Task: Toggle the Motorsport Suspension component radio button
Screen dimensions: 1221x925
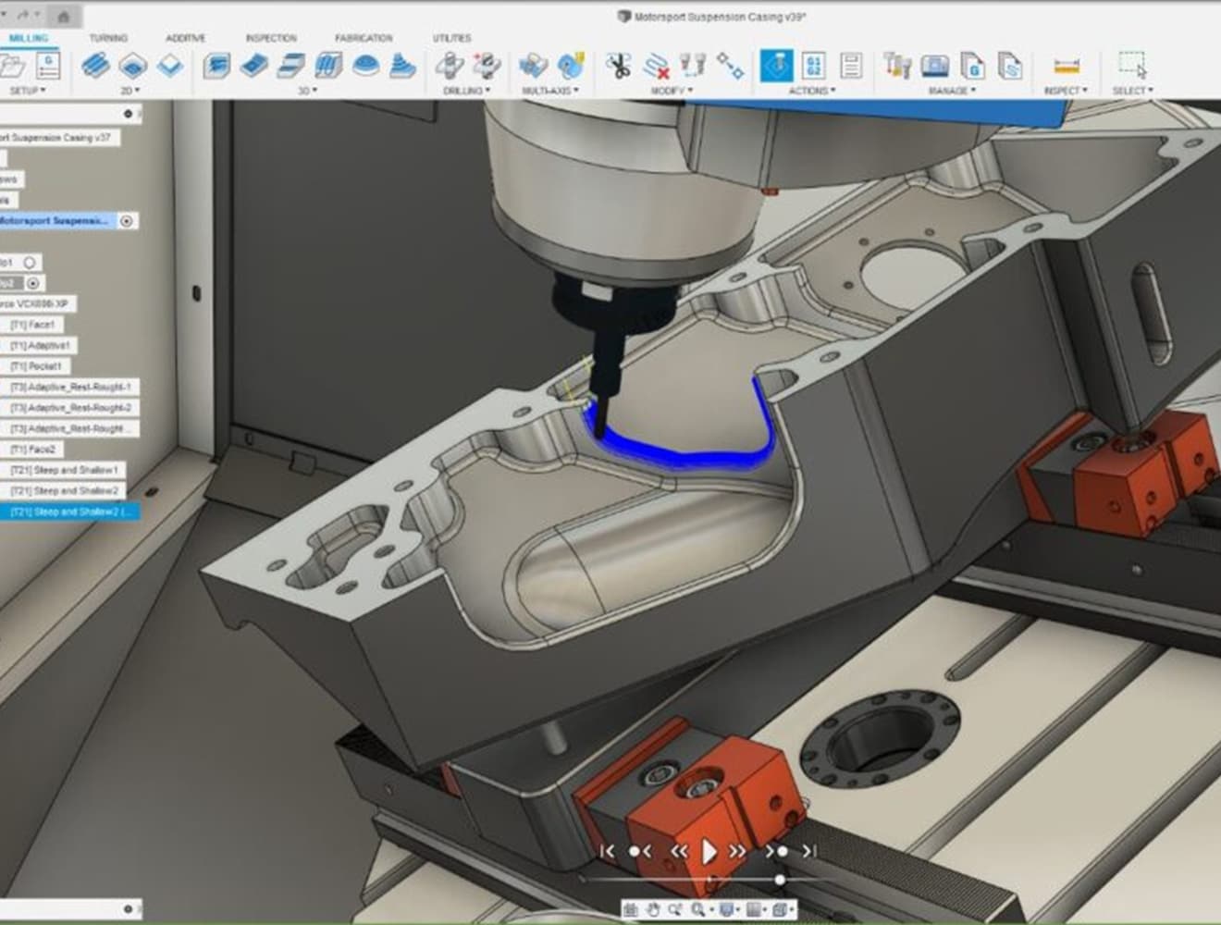Action: [127, 221]
